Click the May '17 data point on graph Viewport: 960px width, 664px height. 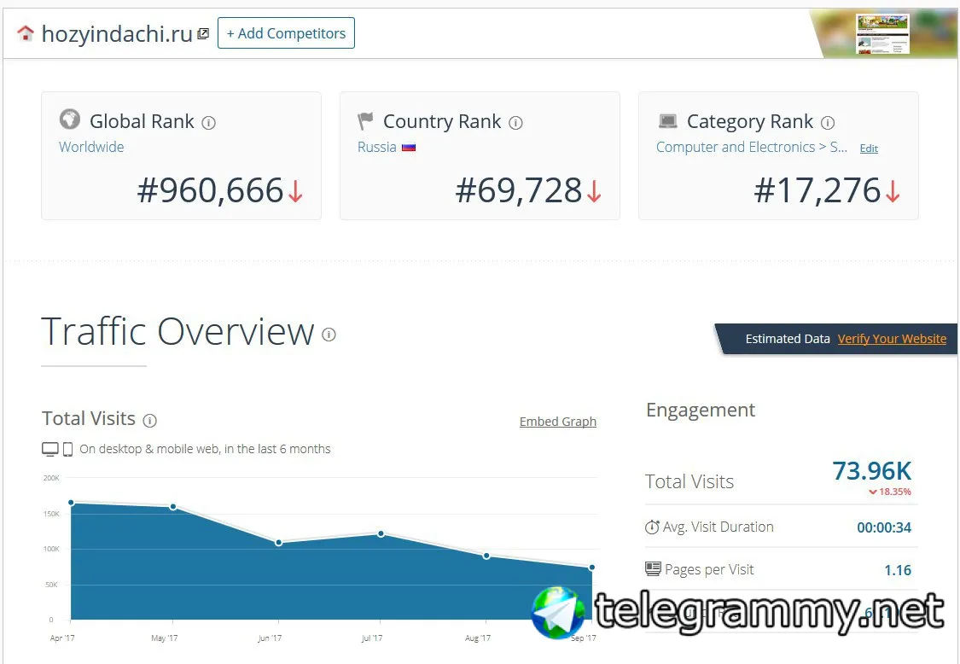pos(173,507)
